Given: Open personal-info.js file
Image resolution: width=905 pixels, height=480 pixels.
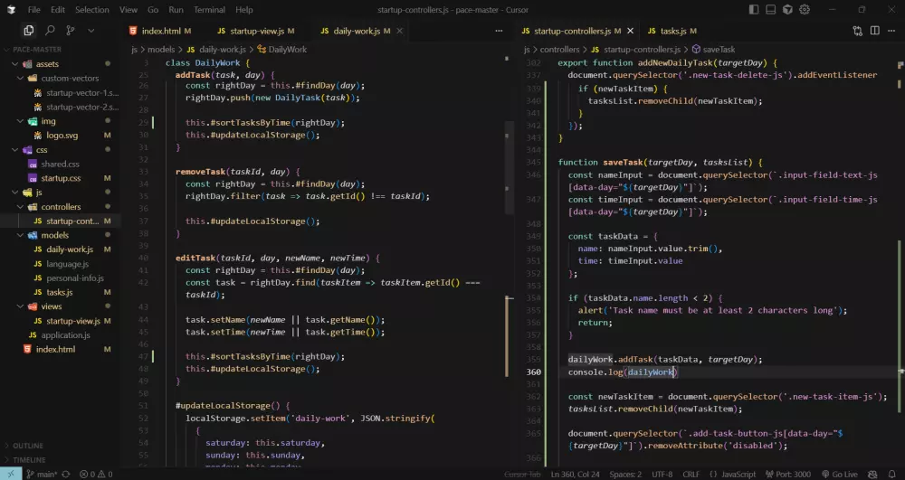Looking at the screenshot, I should coord(75,278).
